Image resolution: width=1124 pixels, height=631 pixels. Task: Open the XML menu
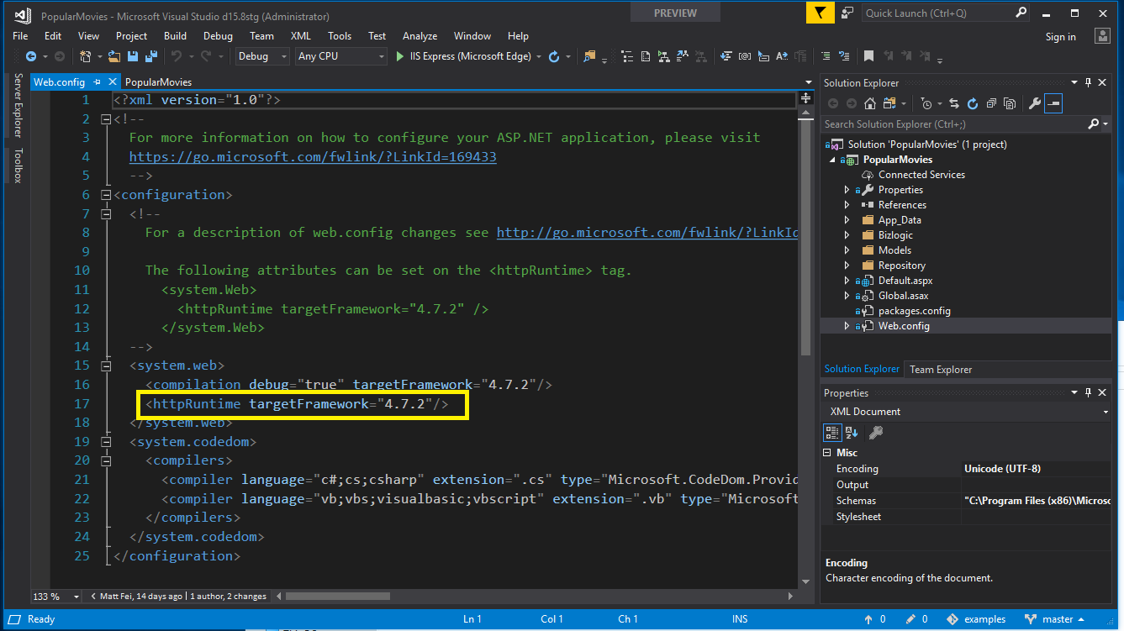300,35
